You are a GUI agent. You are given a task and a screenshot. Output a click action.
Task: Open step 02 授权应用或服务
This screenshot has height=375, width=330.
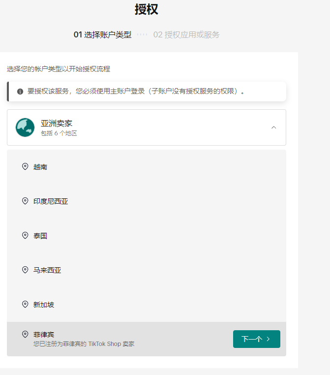click(x=186, y=35)
